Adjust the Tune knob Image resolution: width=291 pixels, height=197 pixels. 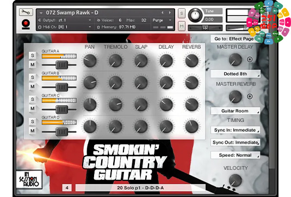tap(195, 15)
